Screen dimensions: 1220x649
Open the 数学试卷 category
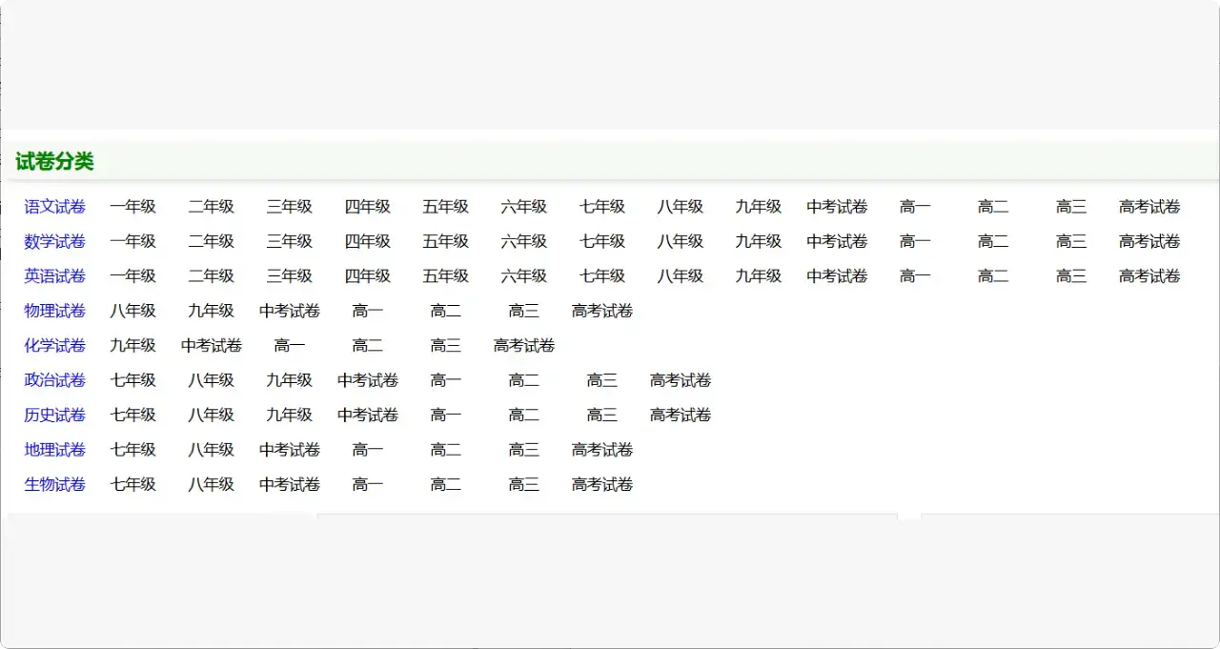point(54,241)
